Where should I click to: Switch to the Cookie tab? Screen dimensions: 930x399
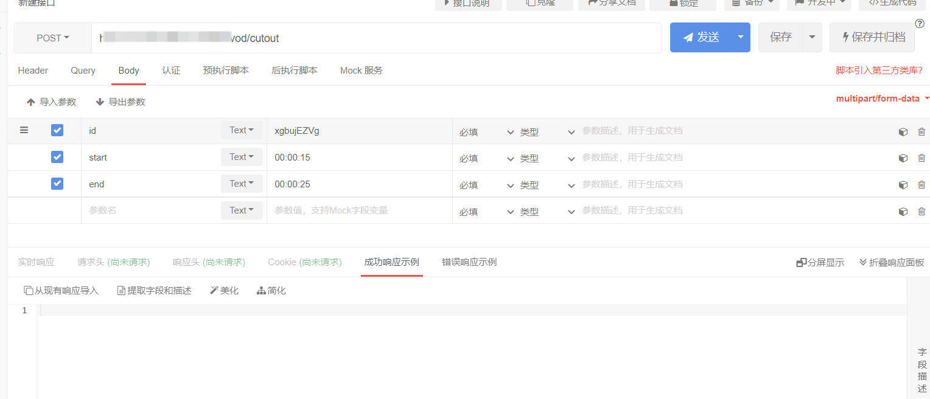(305, 262)
